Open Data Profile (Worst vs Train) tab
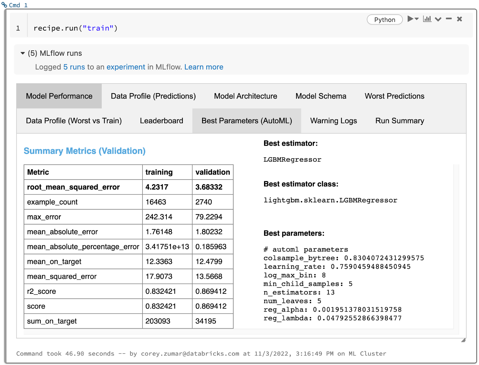479x365 pixels. (74, 121)
